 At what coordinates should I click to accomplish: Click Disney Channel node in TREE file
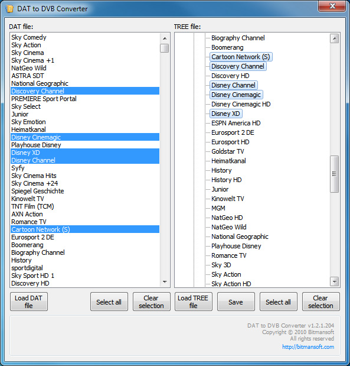click(233, 85)
